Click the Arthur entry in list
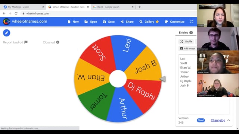 click(x=184, y=76)
